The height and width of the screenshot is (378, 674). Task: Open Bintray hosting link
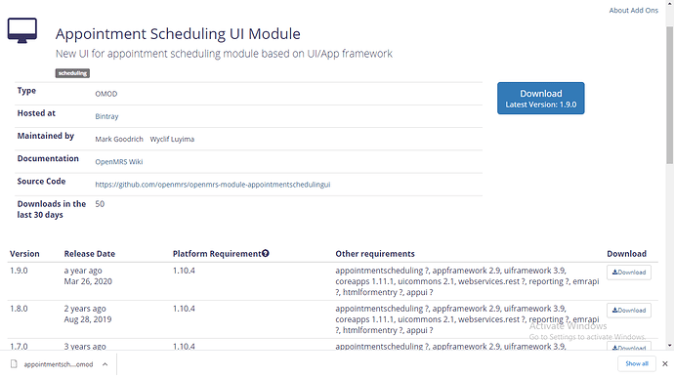click(x=106, y=116)
